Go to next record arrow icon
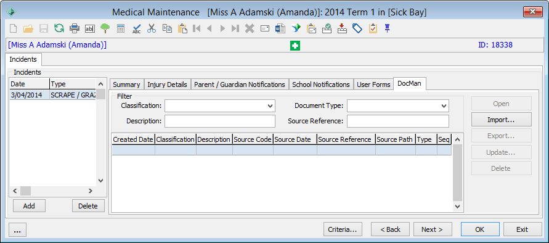 [222, 29]
